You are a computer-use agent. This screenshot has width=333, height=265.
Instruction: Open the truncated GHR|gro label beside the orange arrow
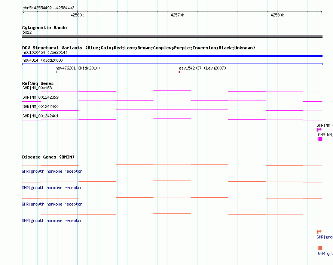325,237
